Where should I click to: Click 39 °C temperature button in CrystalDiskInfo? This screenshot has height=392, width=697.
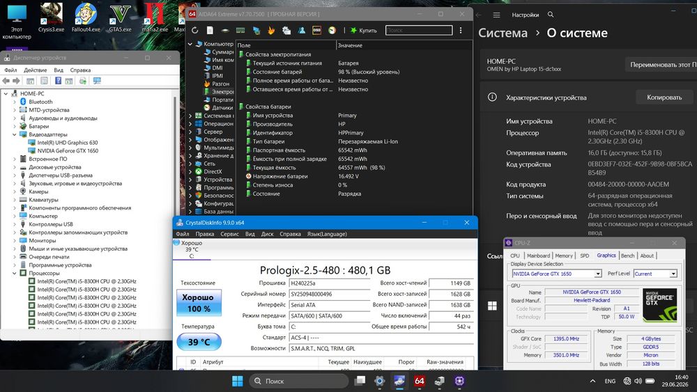[199, 342]
